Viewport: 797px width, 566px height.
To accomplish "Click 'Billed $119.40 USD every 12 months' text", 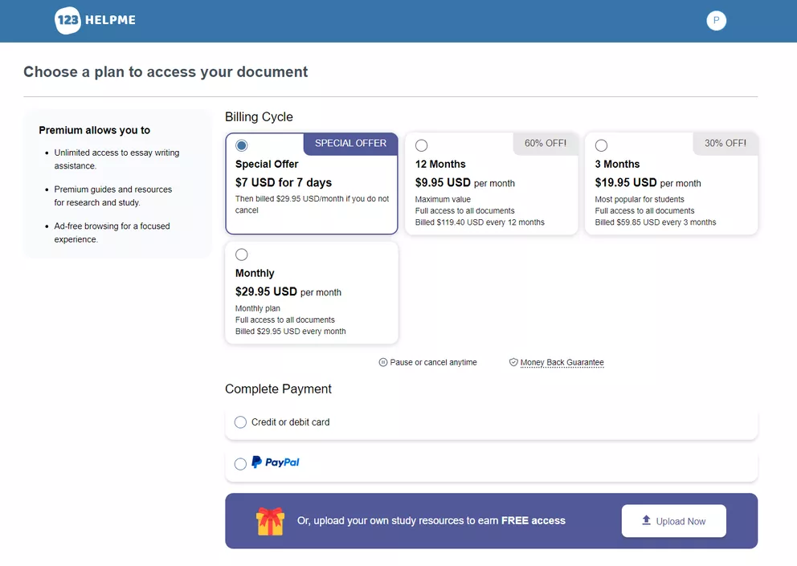I will [x=480, y=222].
